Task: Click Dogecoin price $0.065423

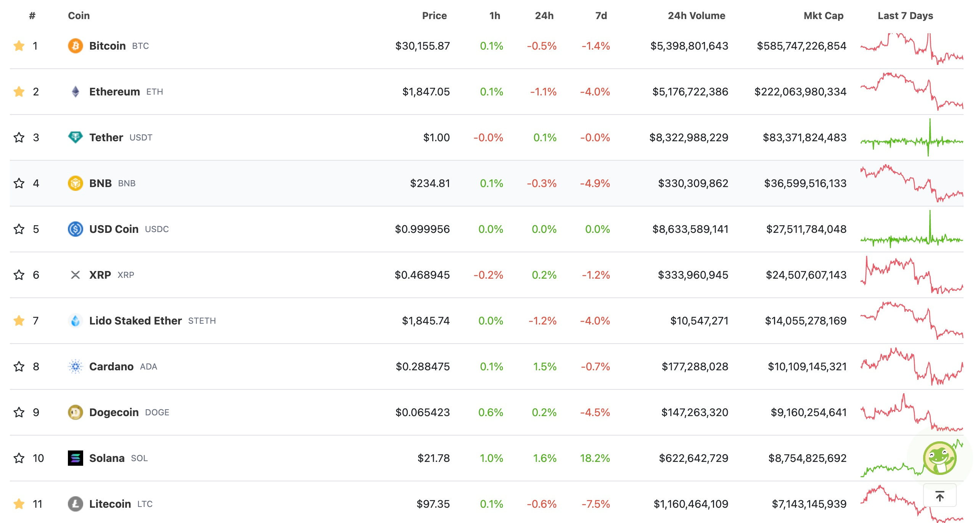Action: [x=422, y=412]
